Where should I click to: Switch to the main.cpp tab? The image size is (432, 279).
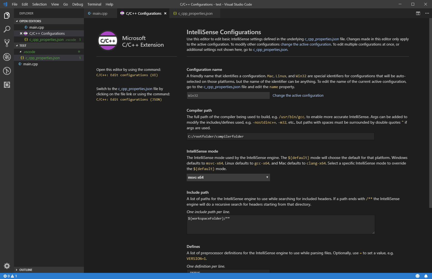100,13
